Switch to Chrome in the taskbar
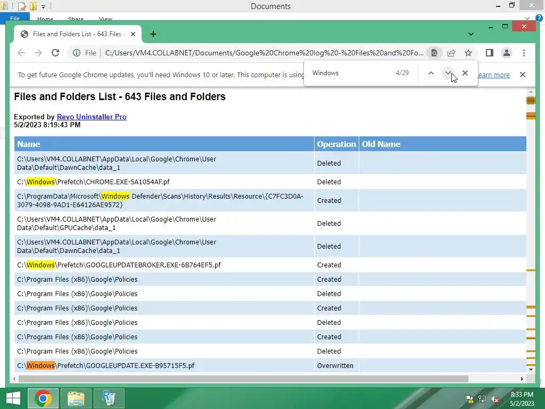The width and height of the screenshot is (545, 409). pos(43,398)
